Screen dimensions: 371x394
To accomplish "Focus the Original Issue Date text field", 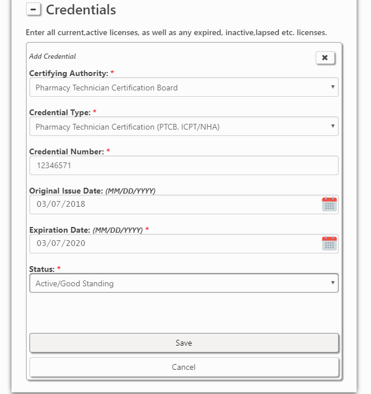I will [173, 204].
